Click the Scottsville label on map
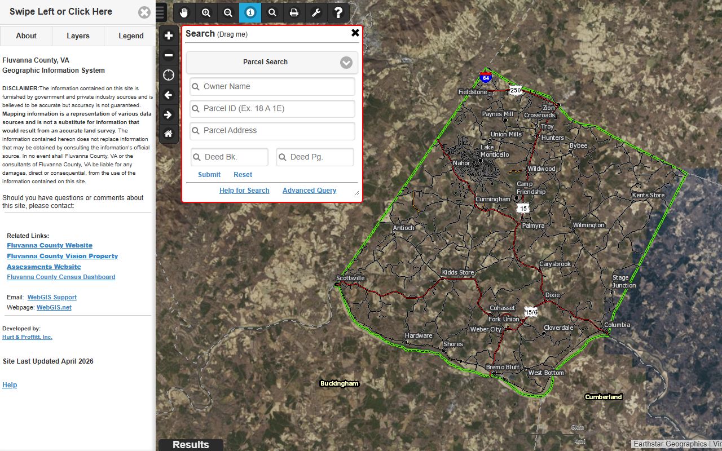This screenshot has width=722, height=451. (x=350, y=278)
